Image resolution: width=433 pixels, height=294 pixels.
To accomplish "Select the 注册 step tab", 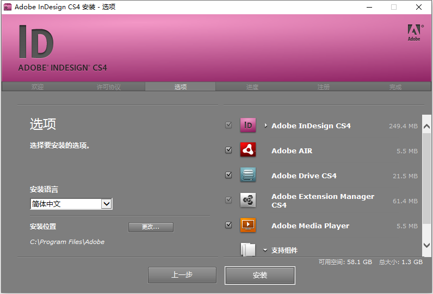I will click(x=323, y=87).
